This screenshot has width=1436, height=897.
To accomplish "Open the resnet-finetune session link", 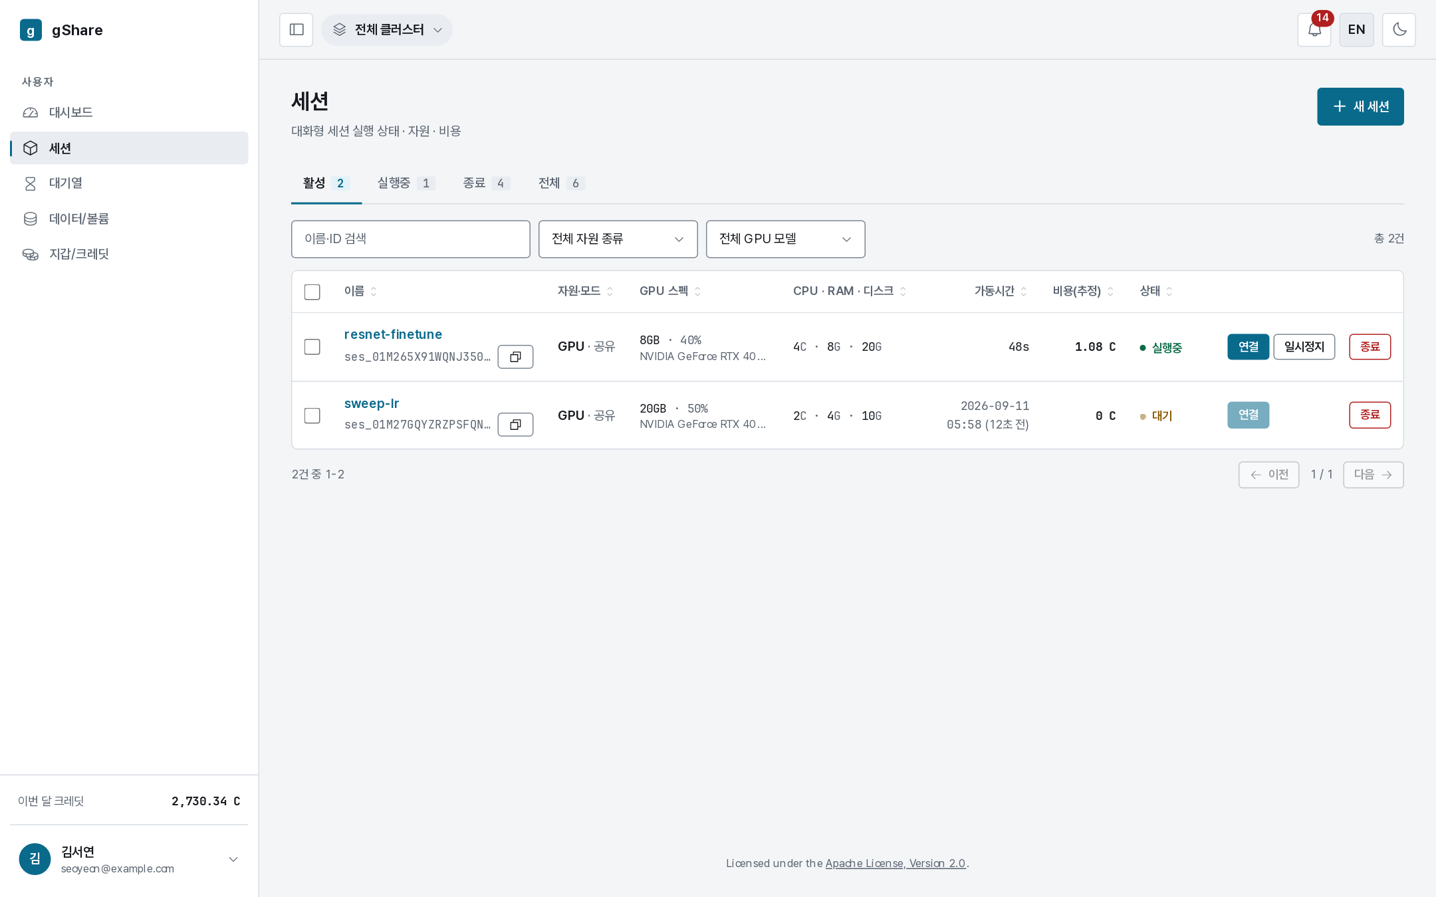I will tap(393, 334).
